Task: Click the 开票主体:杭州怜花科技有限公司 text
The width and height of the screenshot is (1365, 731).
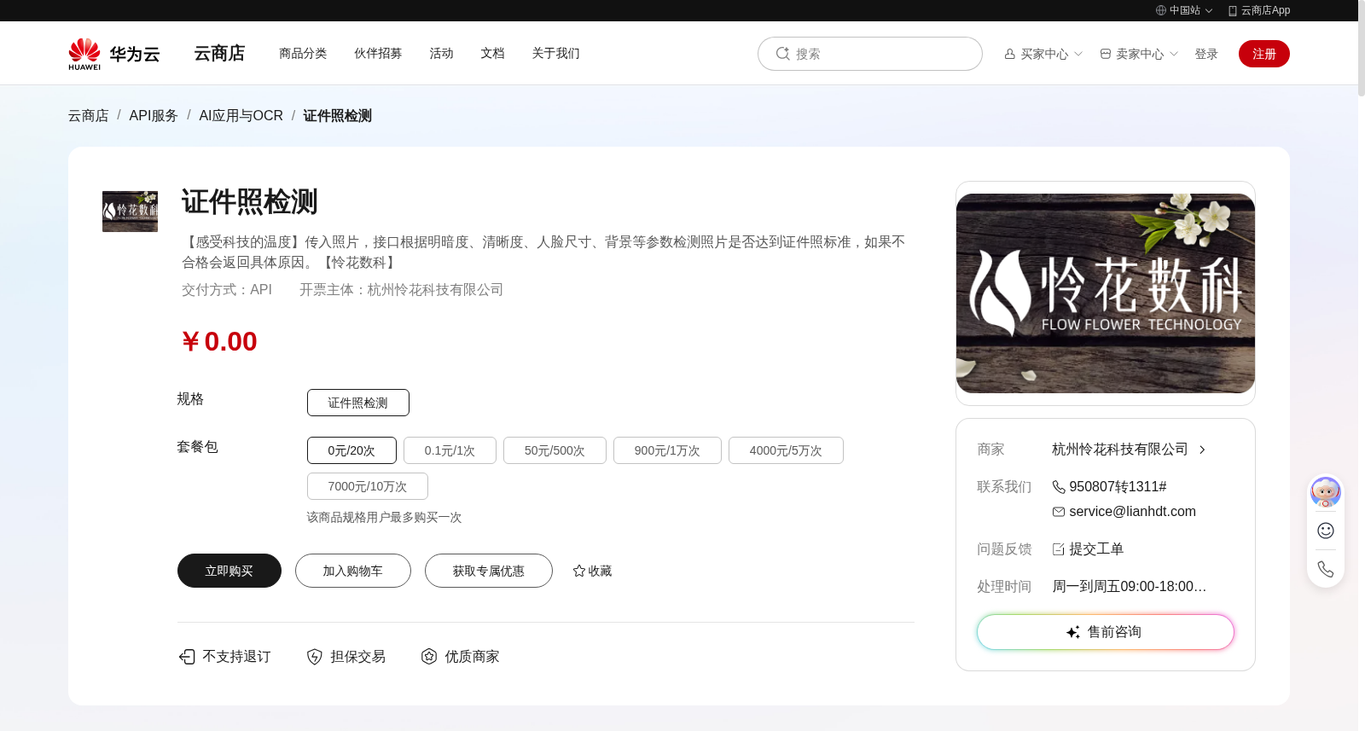Action: pyautogui.click(x=401, y=290)
